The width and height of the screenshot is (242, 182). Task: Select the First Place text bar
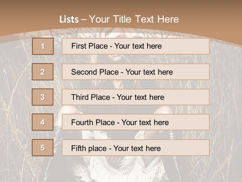pos(136,46)
